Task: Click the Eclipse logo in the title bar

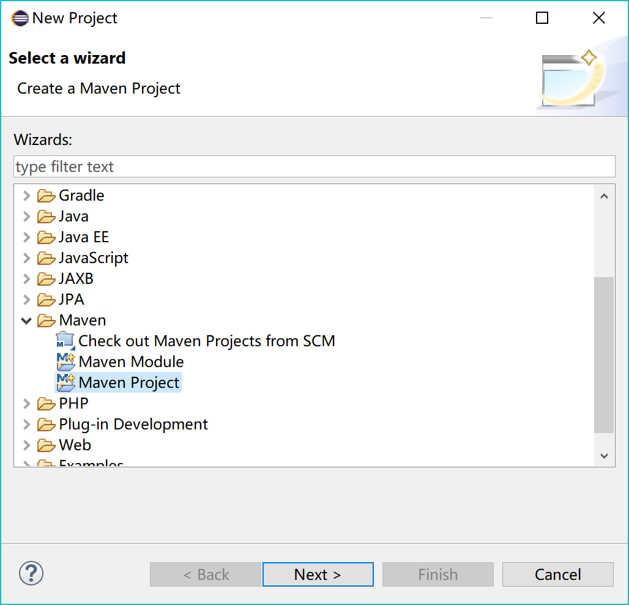Action: [20, 18]
